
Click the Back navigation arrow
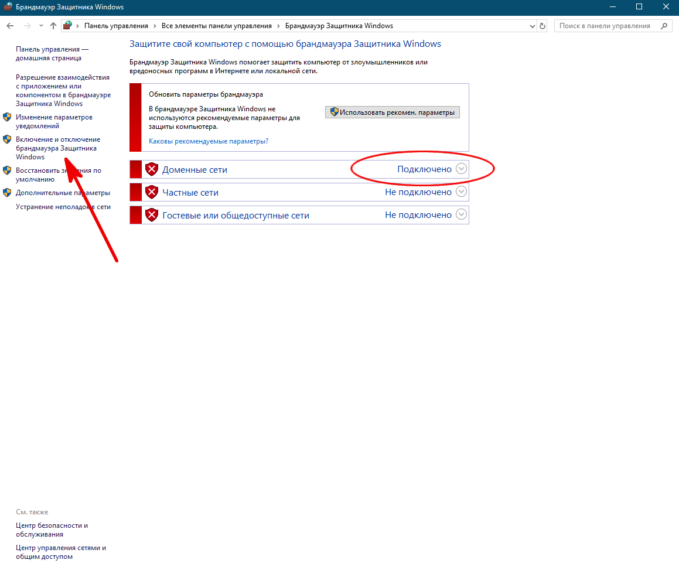coord(10,26)
